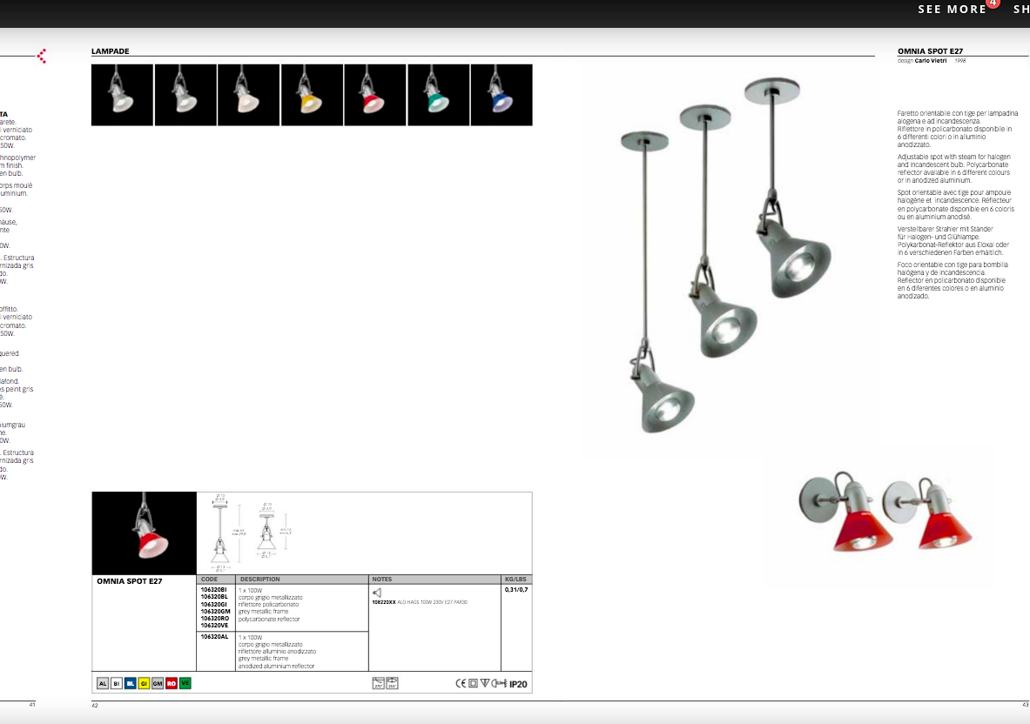Click the CE certification mark

pos(461,684)
